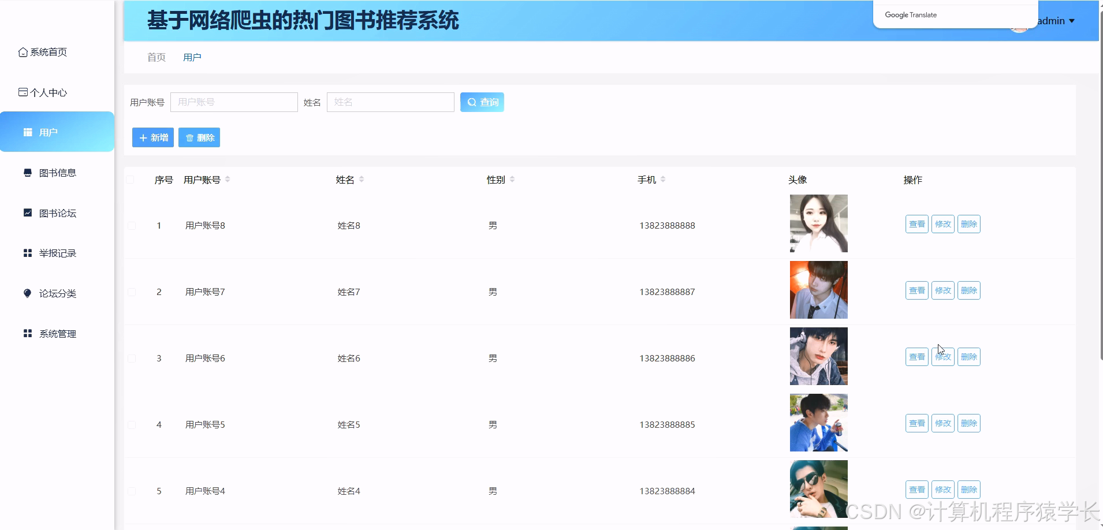Click the 论坛分类 category icon
This screenshot has width=1103, height=530.
pos(27,293)
